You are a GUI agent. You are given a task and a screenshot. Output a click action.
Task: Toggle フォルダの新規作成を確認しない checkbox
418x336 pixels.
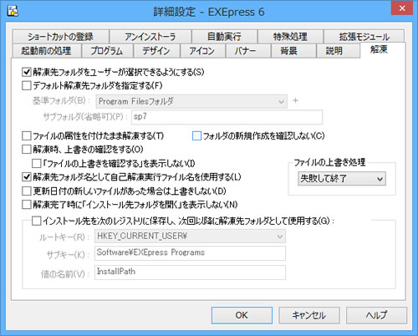196,136
